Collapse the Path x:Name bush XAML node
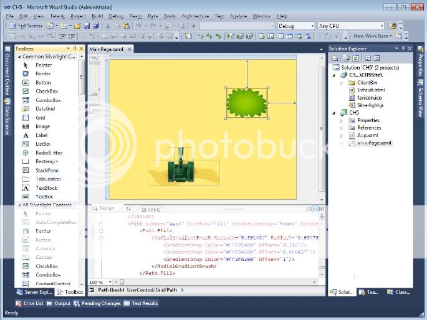The image size is (427, 320). pos(101,224)
